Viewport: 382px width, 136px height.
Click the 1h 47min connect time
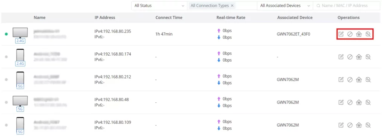[x=164, y=34]
